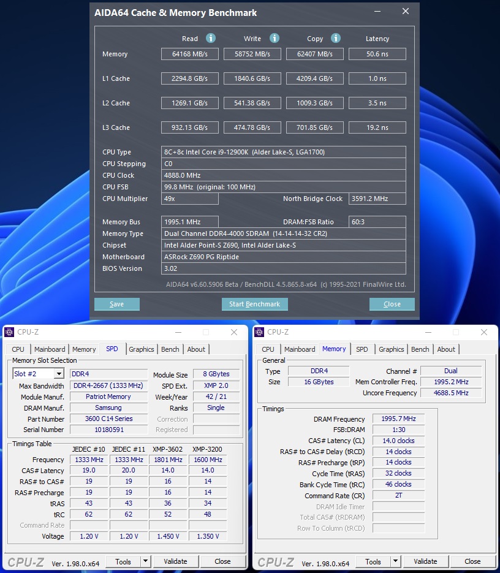
Task: Switch to Mainboard tab in left CPU-Z
Action: click(x=50, y=349)
